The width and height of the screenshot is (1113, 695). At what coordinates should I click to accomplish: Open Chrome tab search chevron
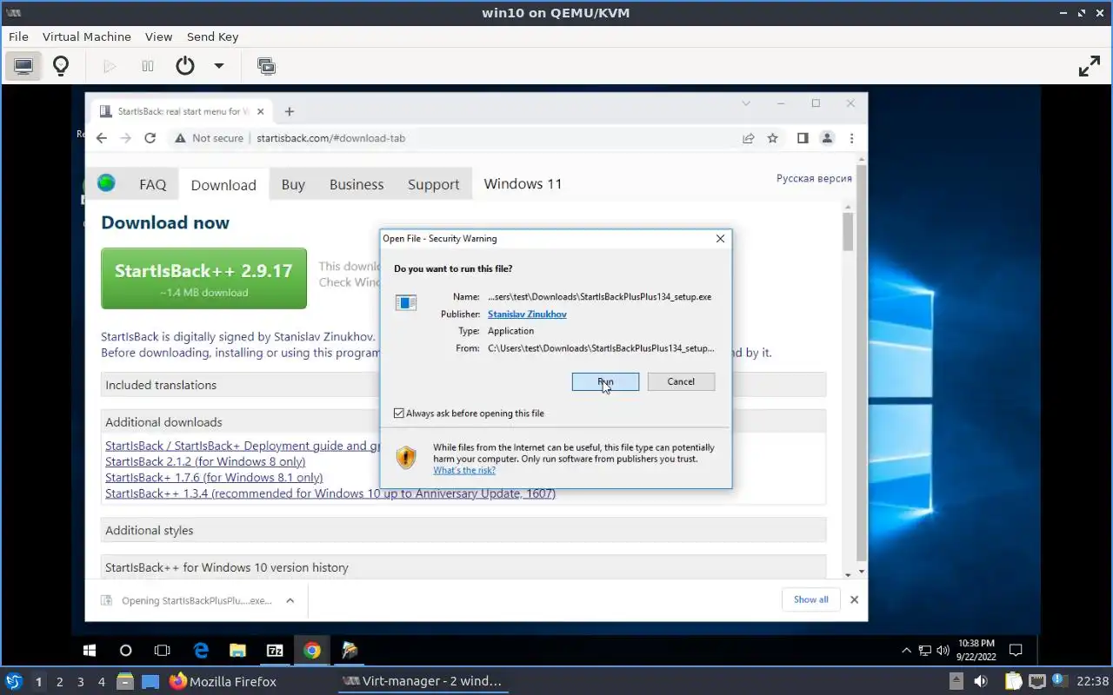click(x=746, y=103)
